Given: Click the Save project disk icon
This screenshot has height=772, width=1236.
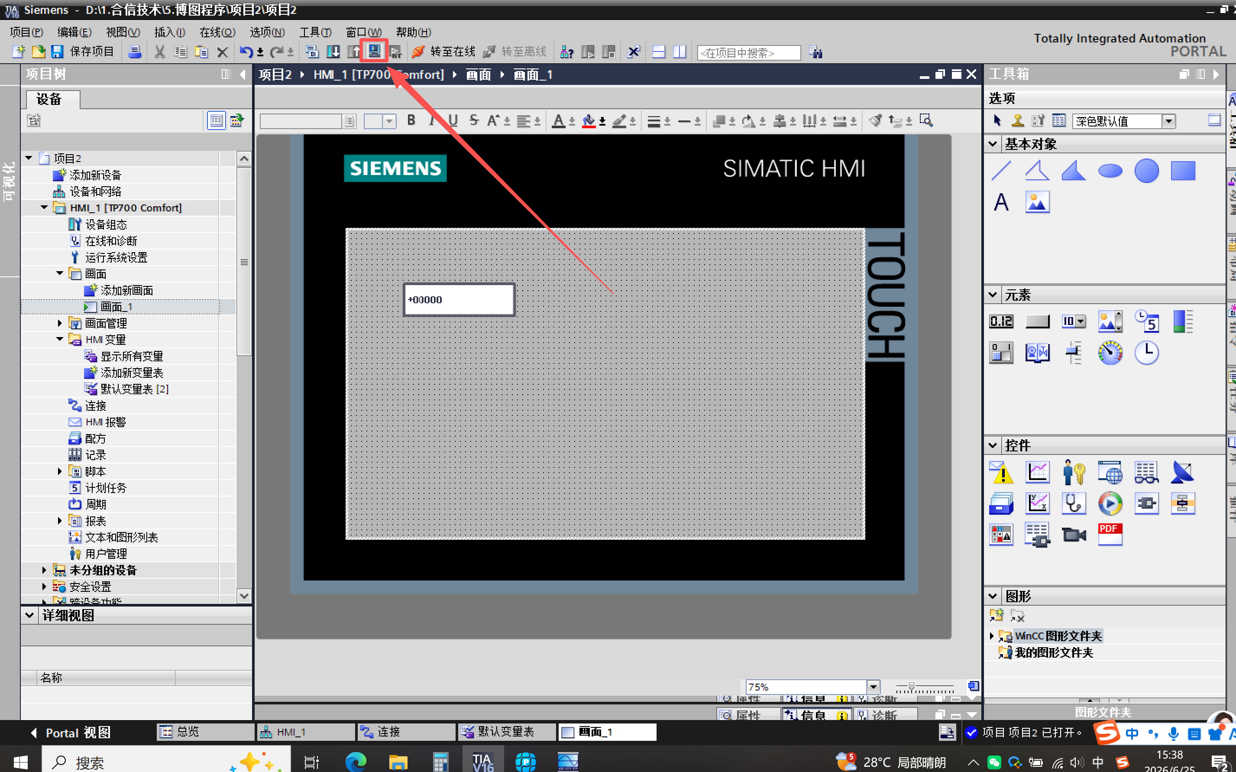Looking at the screenshot, I should point(57,52).
